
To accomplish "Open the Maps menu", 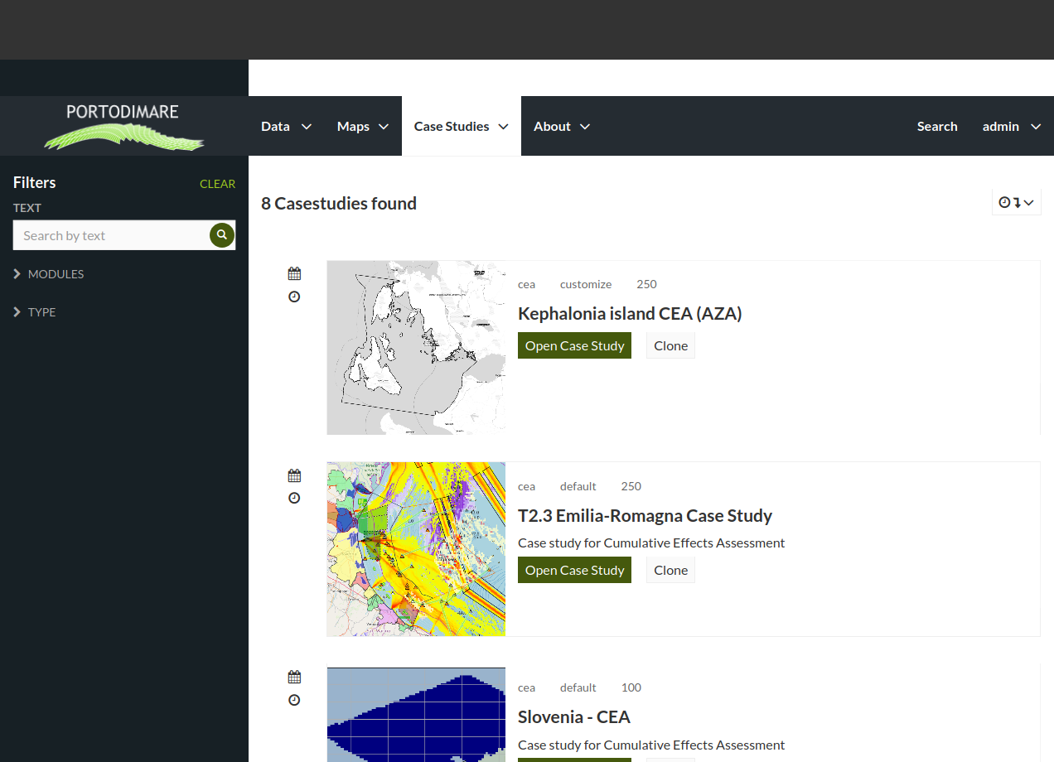I will [x=363, y=126].
